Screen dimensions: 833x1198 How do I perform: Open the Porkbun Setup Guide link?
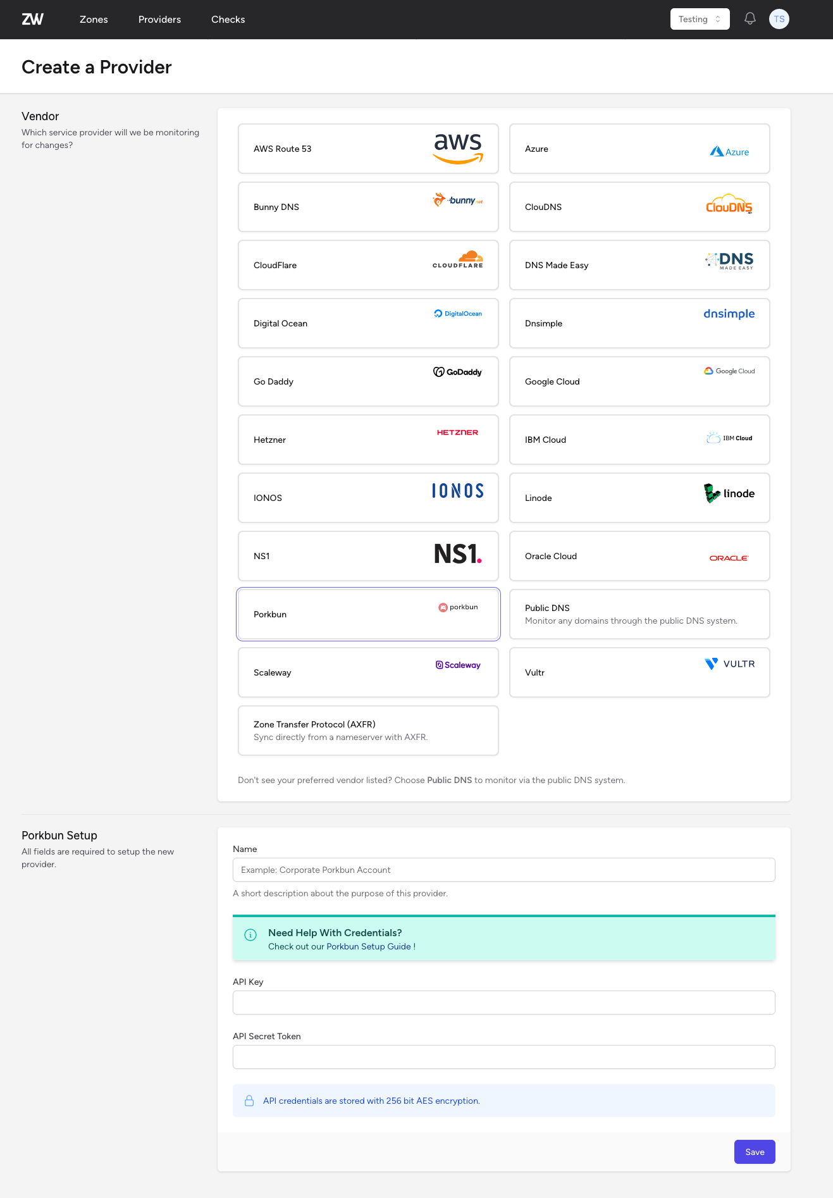pyautogui.click(x=368, y=946)
